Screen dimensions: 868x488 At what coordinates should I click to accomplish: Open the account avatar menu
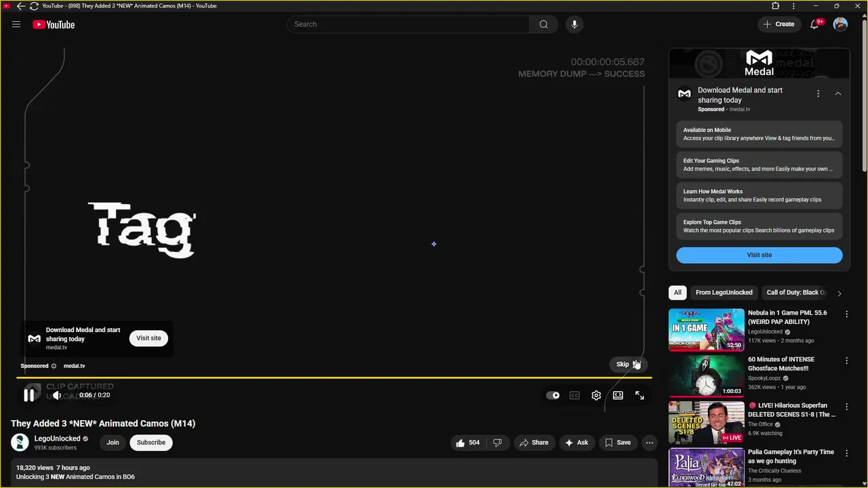tap(840, 24)
